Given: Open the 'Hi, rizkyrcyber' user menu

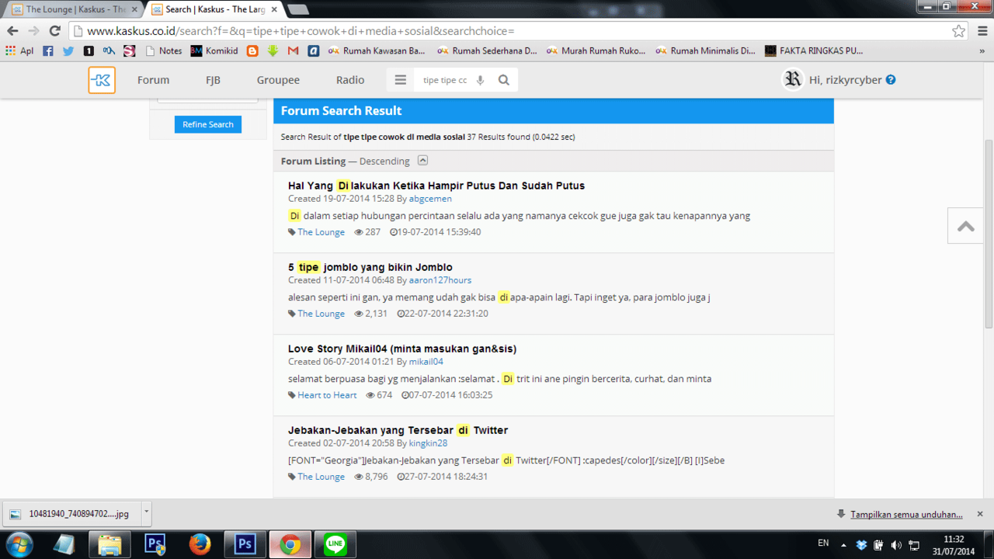Looking at the screenshot, I should pyautogui.click(x=846, y=80).
